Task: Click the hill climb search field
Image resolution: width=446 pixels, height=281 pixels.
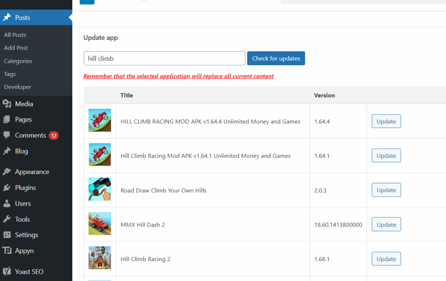Action: pos(164,58)
